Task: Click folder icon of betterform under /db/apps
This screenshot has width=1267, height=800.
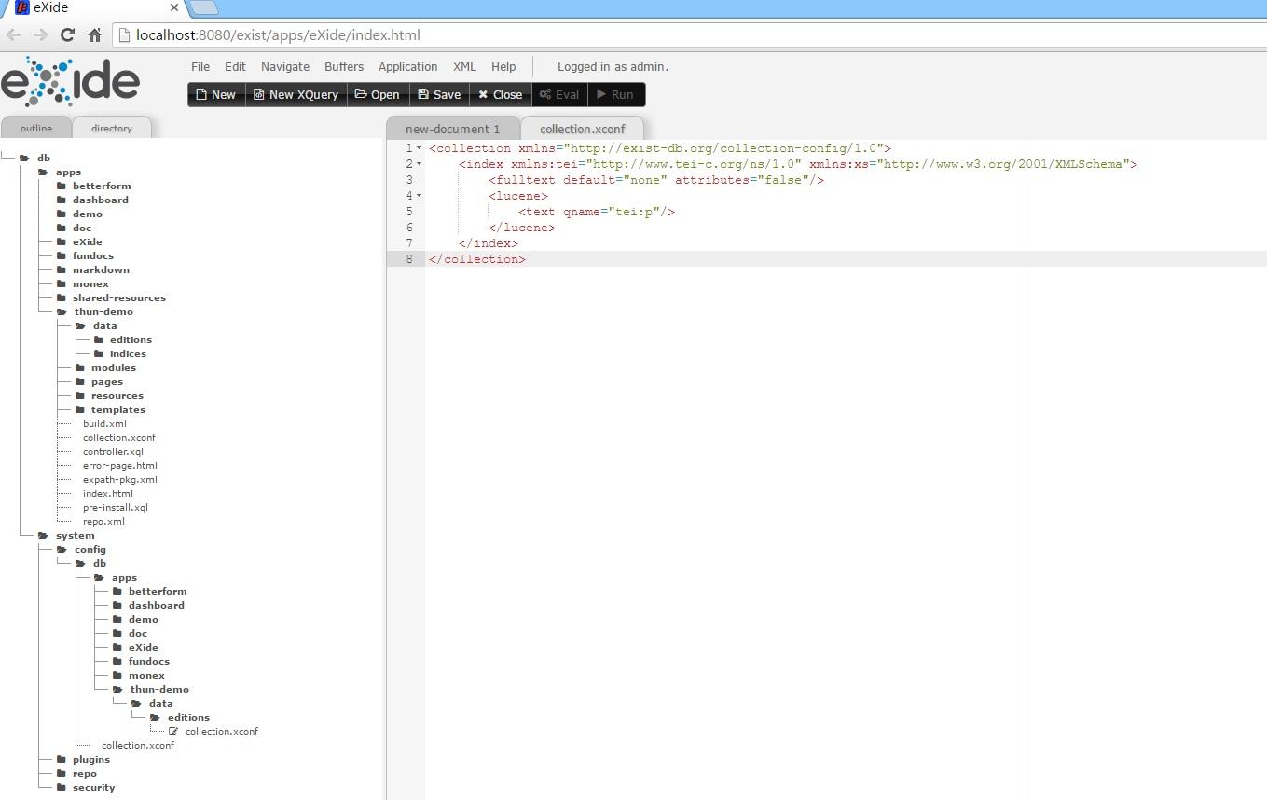Action: pos(62,186)
